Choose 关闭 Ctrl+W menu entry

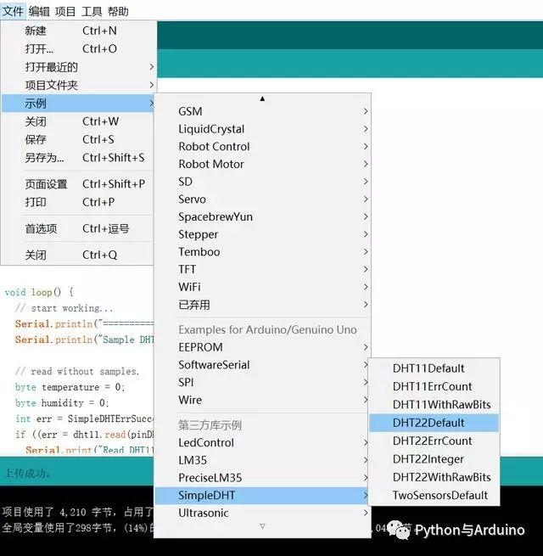[78, 121]
